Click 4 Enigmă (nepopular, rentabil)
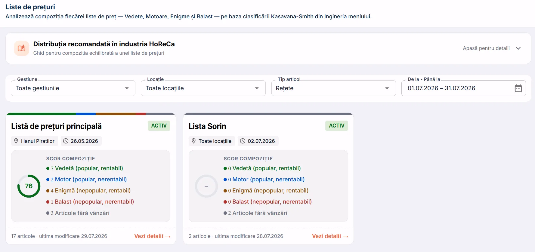The image size is (535, 252). point(88,191)
